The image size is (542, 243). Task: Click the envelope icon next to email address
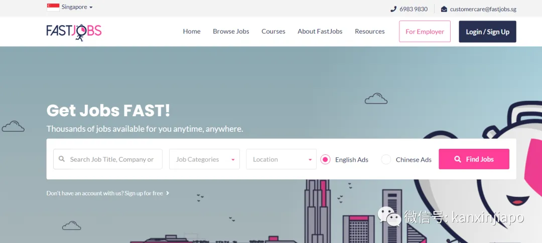coord(444,10)
